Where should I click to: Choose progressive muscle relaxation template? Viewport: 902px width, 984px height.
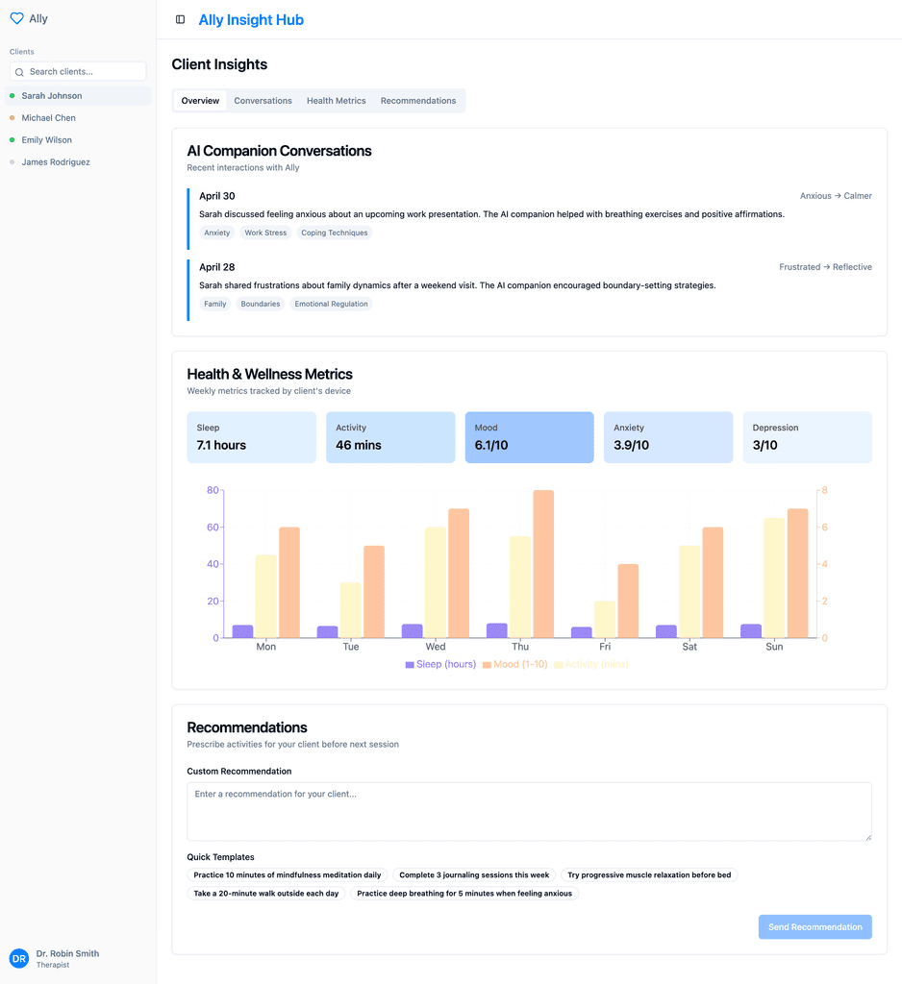(x=649, y=874)
